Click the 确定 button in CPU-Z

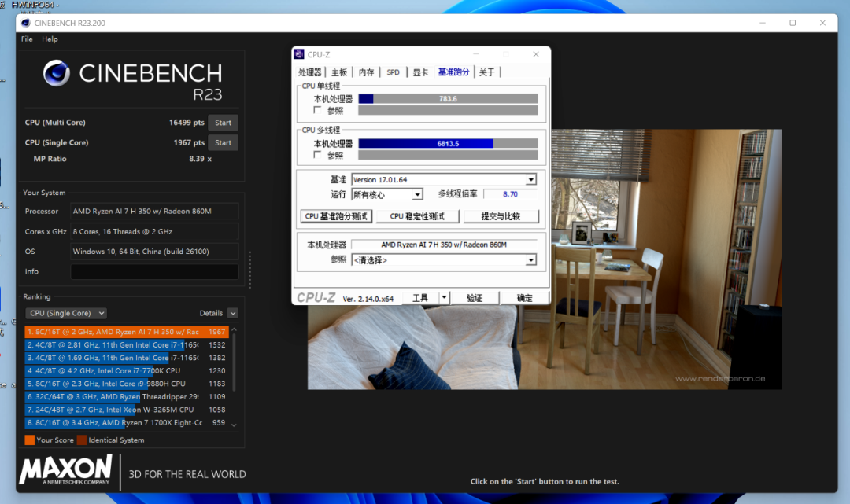tap(525, 297)
